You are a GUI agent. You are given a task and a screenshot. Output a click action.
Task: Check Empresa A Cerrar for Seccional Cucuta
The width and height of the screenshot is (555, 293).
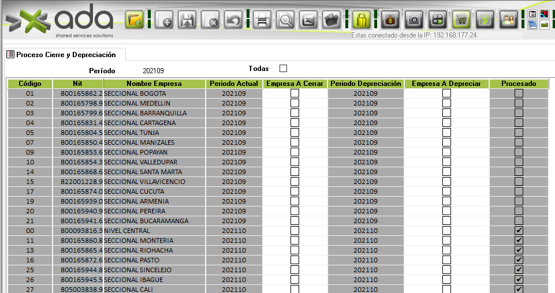pyautogui.click(x=295, y=191)
